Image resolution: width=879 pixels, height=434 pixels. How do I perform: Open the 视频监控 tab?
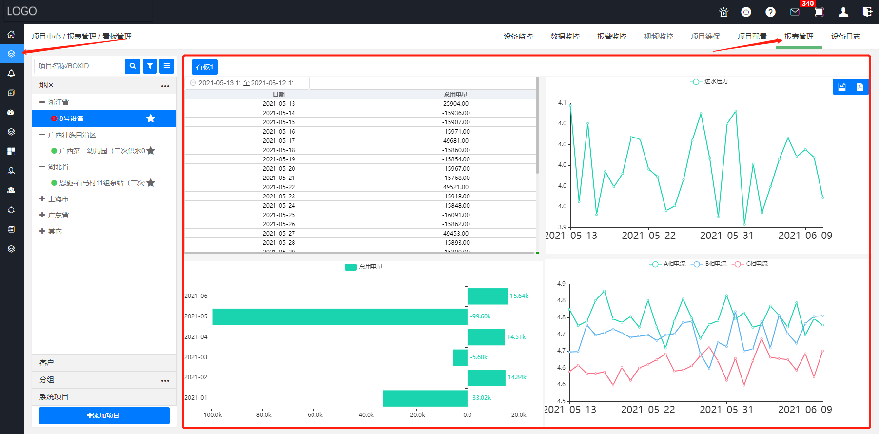[659, 37]
